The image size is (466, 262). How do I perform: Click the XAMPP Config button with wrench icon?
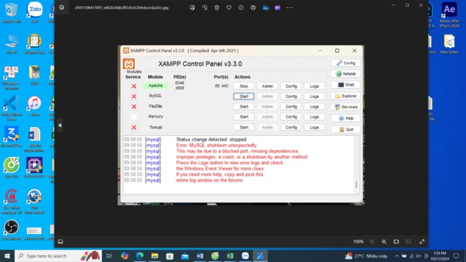click(346, 63)
